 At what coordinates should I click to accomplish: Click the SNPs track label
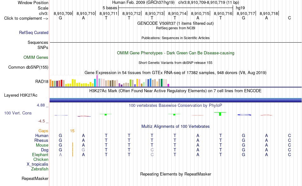click(43, 47)
